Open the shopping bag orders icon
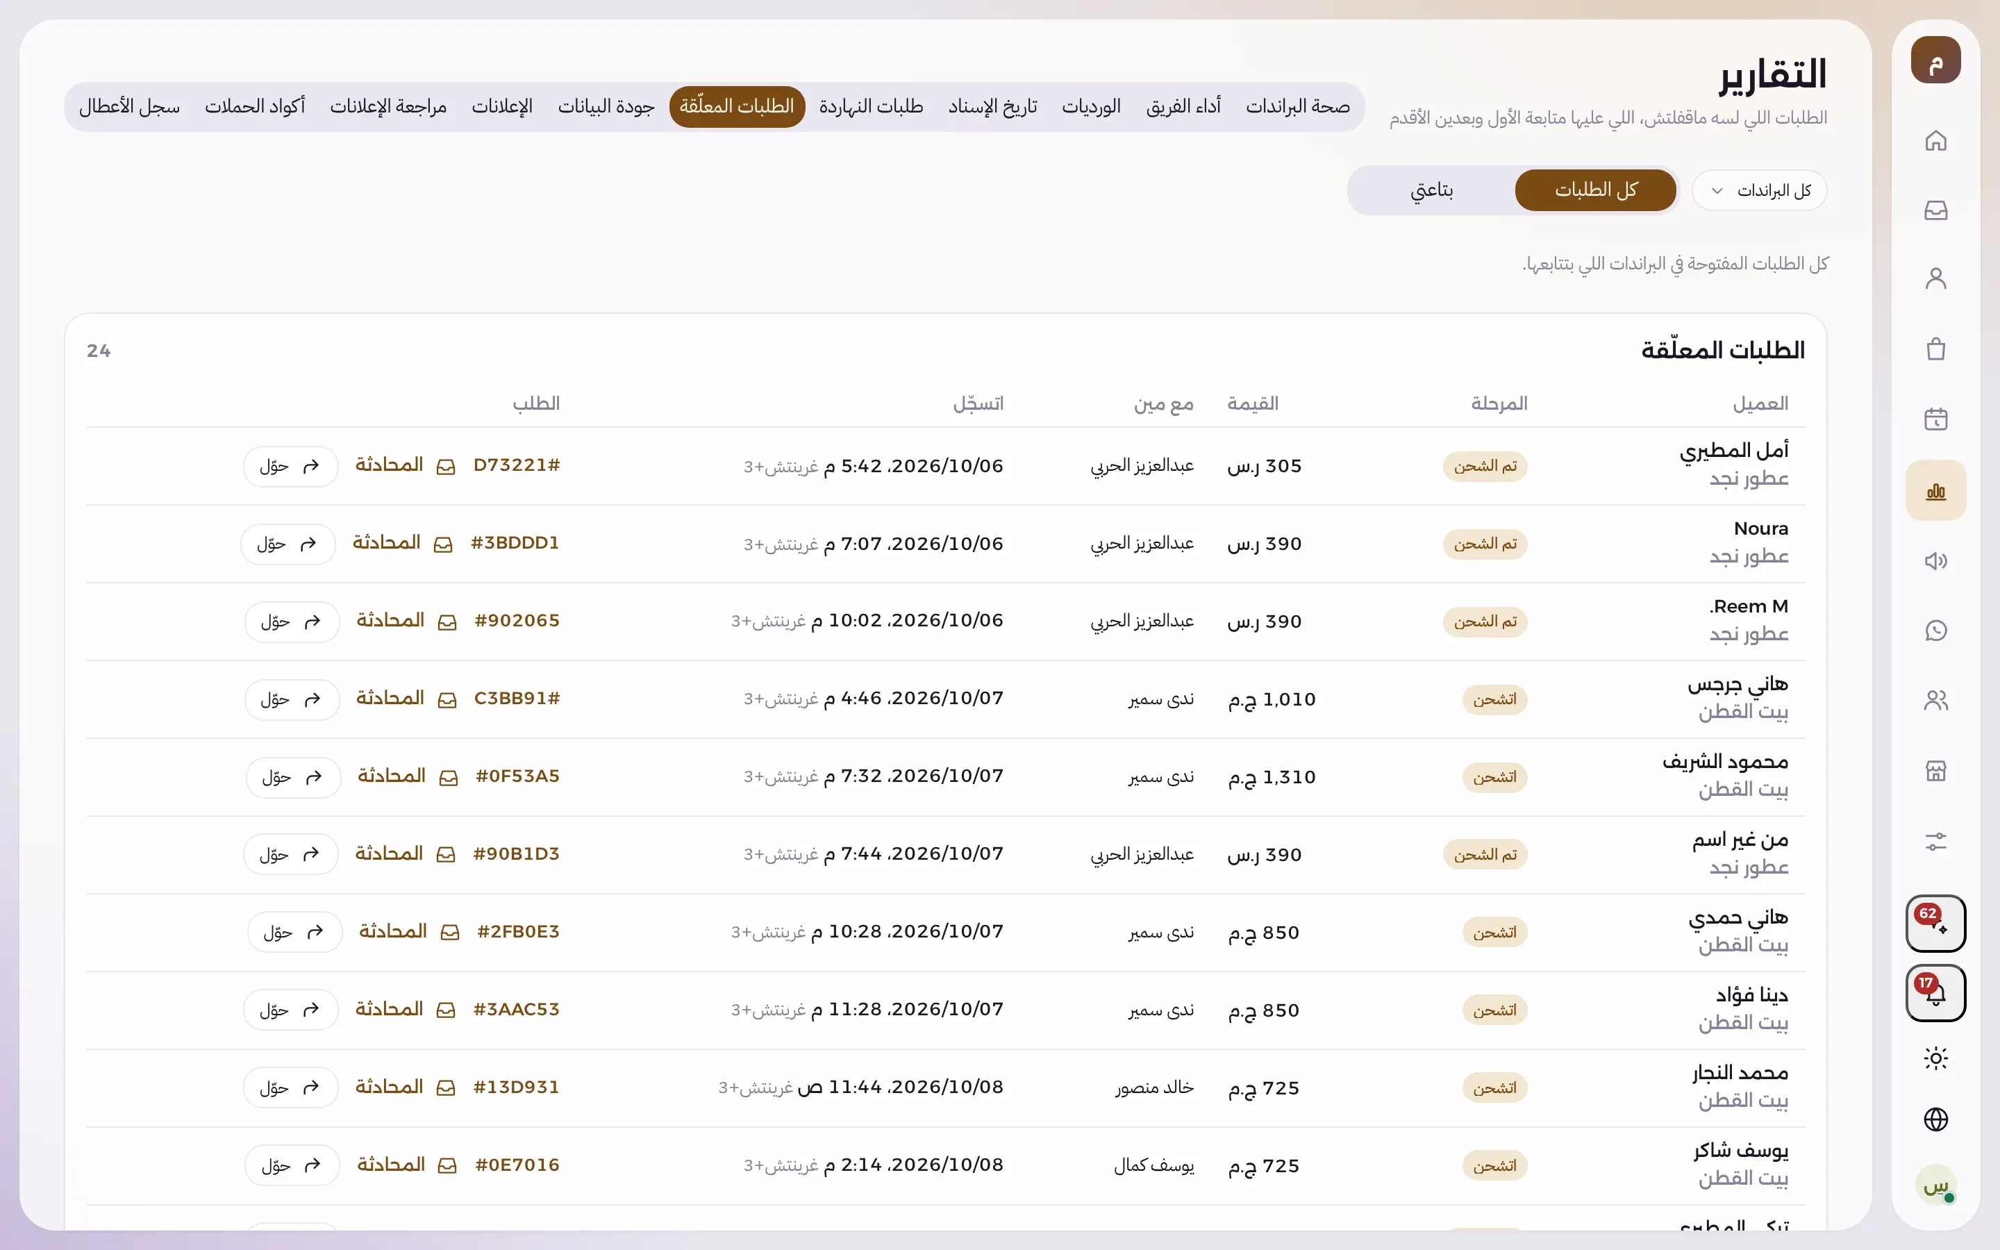Image resolution: width=2000 pixels, height=1250 pixels. point(1935,350)
